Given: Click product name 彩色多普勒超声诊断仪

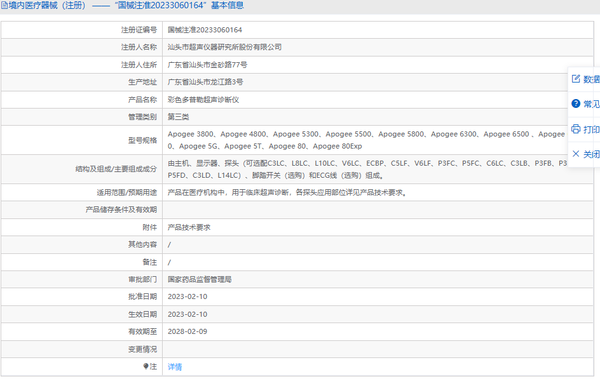Looking at the screenshot, I should 203,100.
